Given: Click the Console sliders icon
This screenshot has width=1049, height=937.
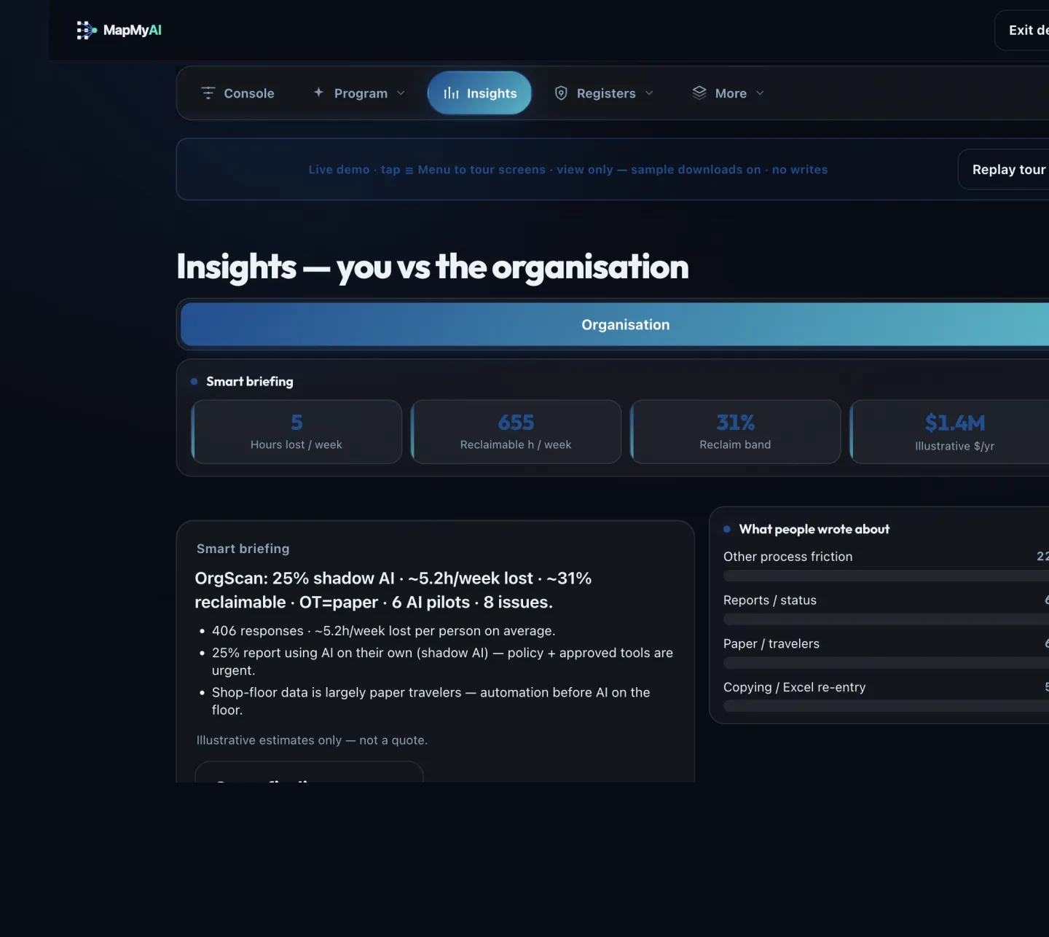Looking at the screenshot, I should pyautogui.click(x=208, y=93).
